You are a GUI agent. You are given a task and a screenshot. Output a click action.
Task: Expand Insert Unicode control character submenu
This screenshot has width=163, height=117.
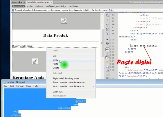(x=71, y=86)
